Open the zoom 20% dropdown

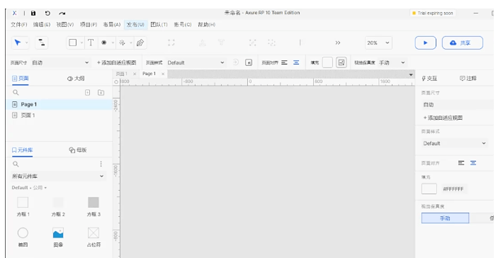(378, 43)
